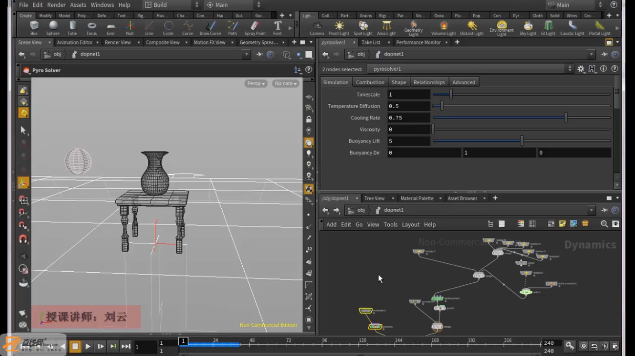This screenshot has height=356, width=635.
Task: Click the network editor search magnifier icon
Action: pyautogui.click(x=604, y=224)
